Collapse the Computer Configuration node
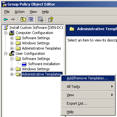This screenshot has height=117, width=117. 6,33
